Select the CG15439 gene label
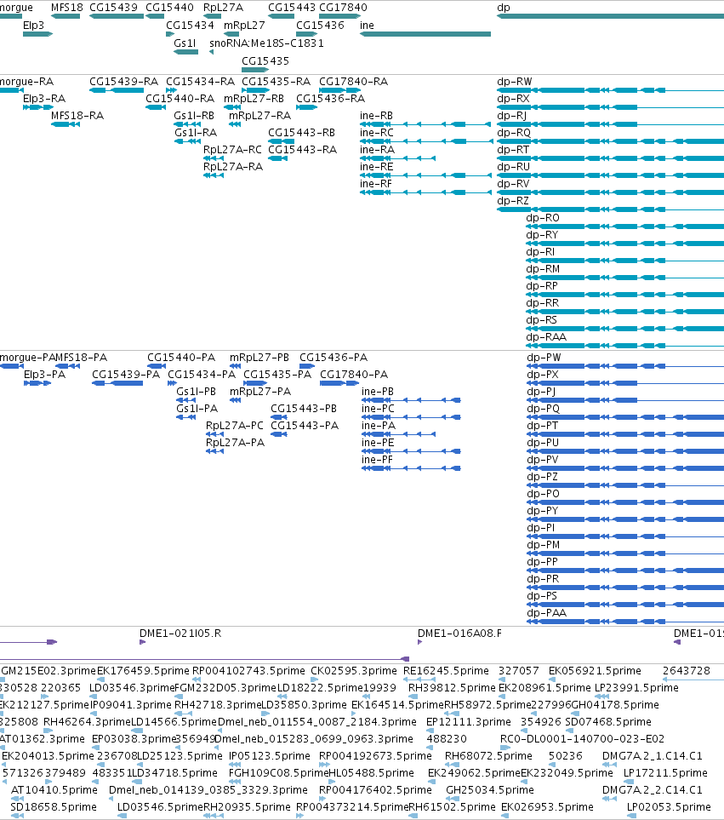724x820 pixels. click(113, 8)
